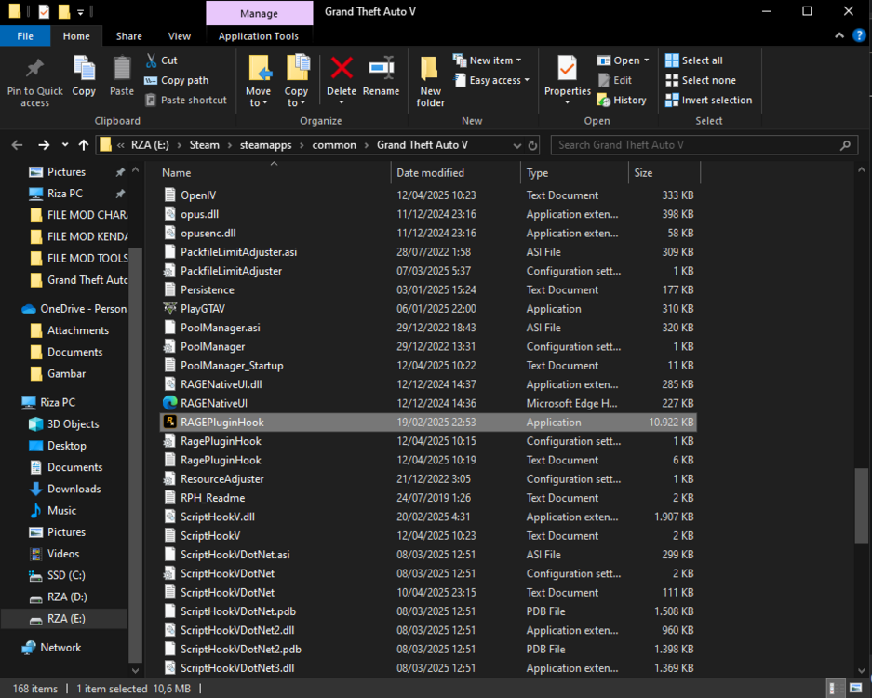Screen dimensions: 872x698
Task: Click the up-one-level navigation arrow
Action: click(83, 145)
